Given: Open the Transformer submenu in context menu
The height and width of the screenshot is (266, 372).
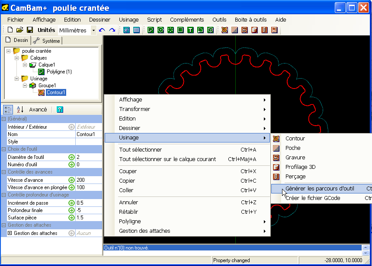Looking at the screenshot, I should pos(187,109).
